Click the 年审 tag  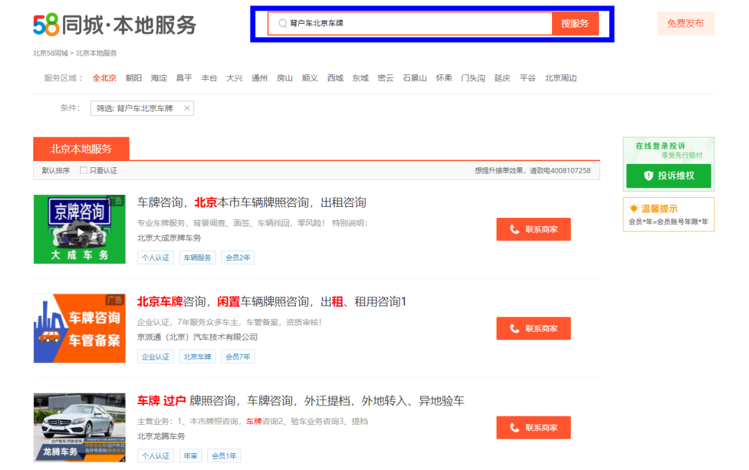pos(191,455)
